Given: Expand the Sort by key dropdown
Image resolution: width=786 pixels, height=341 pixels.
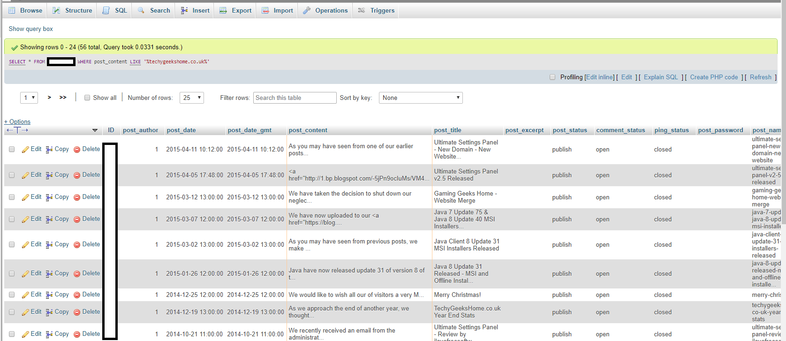Looking at the screenshot, I should pos(421,98).
